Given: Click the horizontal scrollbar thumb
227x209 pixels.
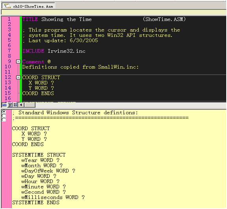Looking at the screenshot, I should tap(30, 105).
